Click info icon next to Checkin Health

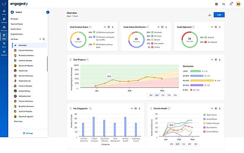pos(169,109)
